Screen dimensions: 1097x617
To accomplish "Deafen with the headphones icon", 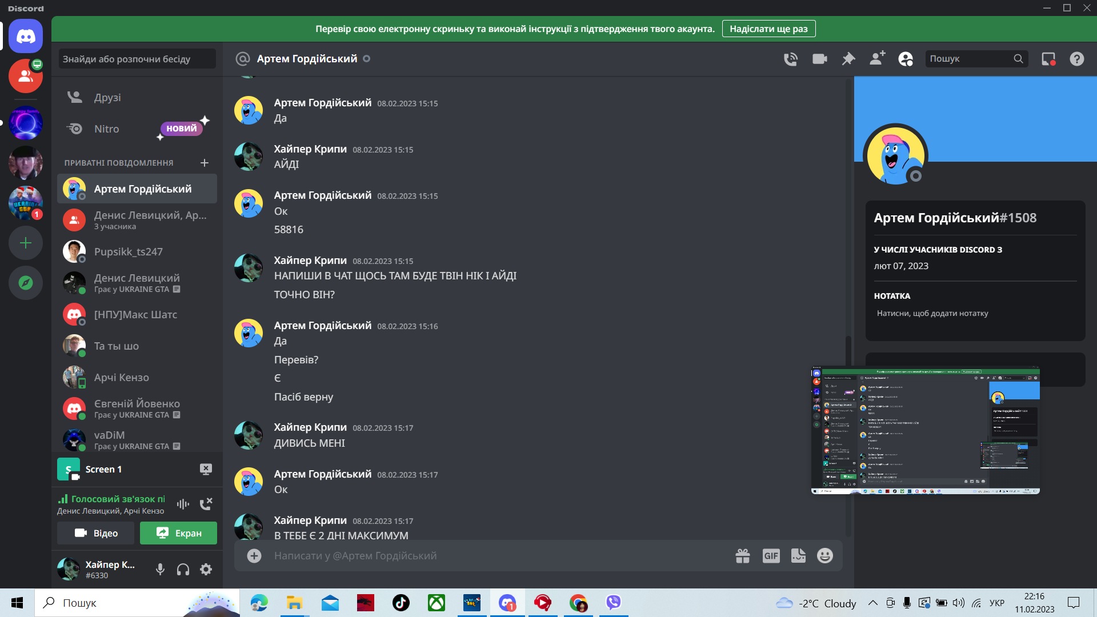I will [x=183, y=569].
